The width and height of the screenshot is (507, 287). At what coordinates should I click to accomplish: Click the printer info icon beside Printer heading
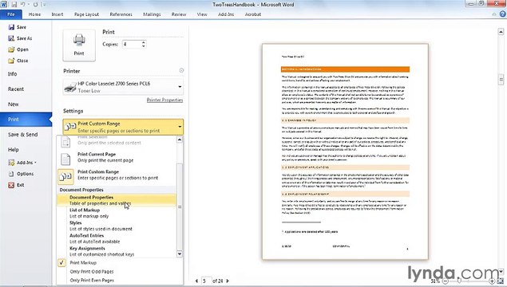pos(181,70)
